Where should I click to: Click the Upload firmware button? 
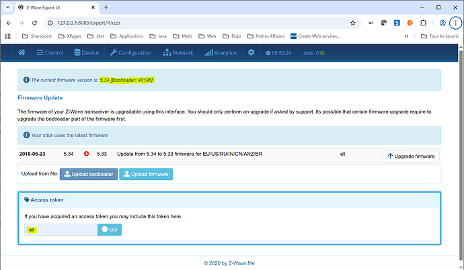pyautogui.click(x=146, y=174)
